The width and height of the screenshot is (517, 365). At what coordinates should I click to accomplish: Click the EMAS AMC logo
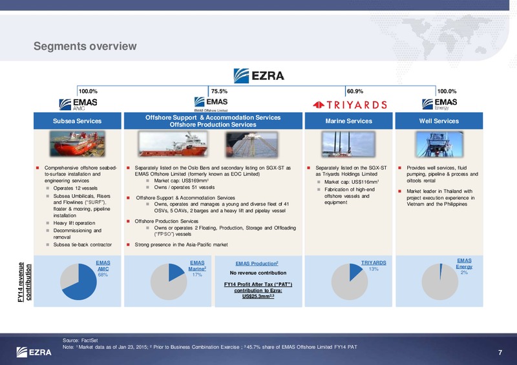point(78,104)
